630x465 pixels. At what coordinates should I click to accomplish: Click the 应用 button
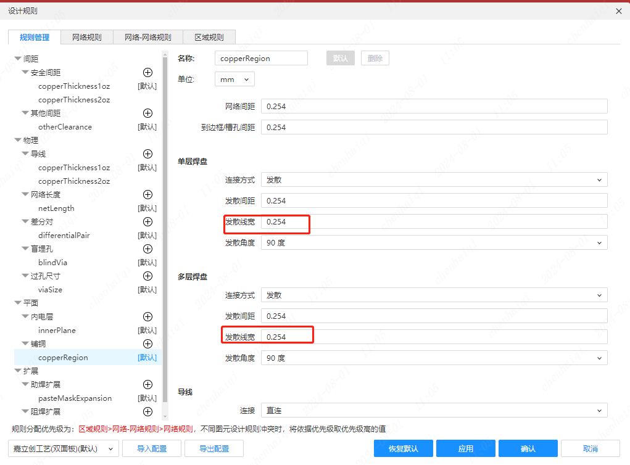[x=465, y=448]
